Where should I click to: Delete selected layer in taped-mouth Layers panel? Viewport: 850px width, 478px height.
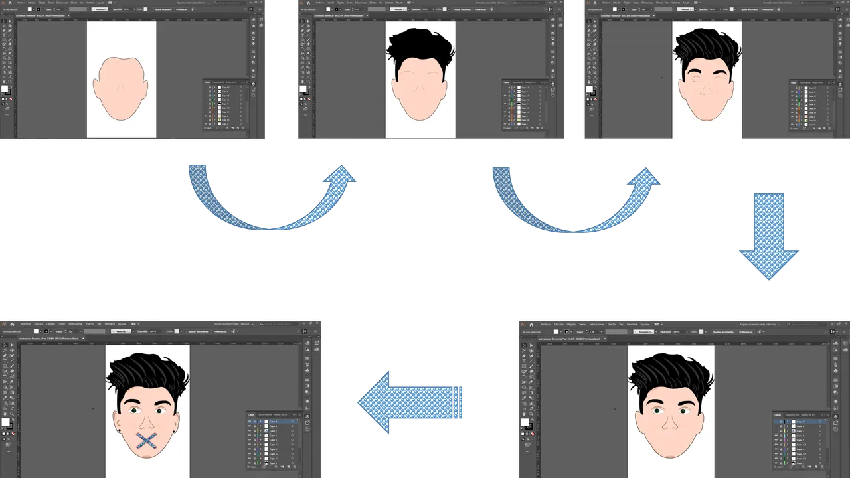[x=294, y=467]
